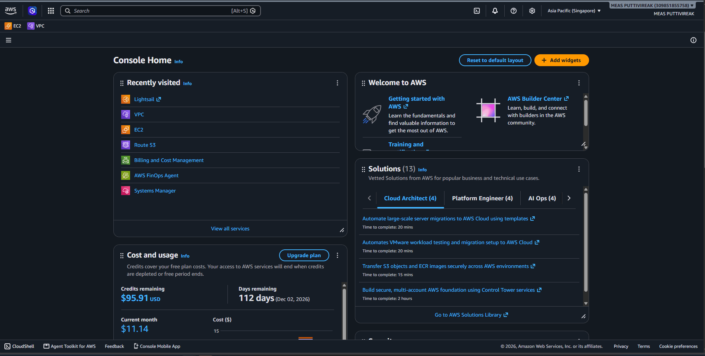
Task: Open Recently visited widget options menu
Action: coord(337,83)
